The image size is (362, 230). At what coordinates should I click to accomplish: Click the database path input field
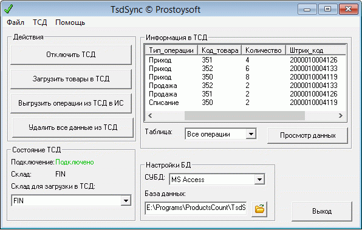(x=196, y=208)
